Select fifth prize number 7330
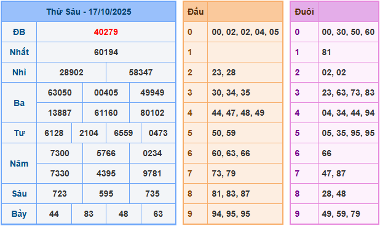The width and height of the screenshot is (380, 226). pyautogui.click(x=60, y=173)
